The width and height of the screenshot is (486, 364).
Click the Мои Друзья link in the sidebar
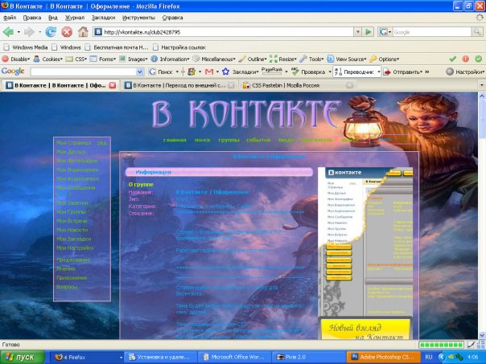tap(71, 152)
